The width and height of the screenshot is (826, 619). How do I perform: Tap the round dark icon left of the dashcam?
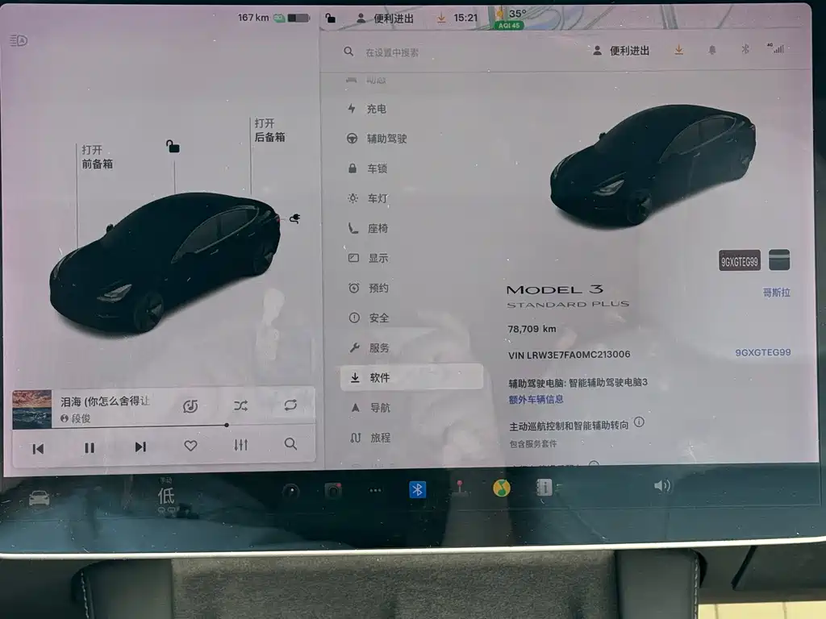pos(290,492)
